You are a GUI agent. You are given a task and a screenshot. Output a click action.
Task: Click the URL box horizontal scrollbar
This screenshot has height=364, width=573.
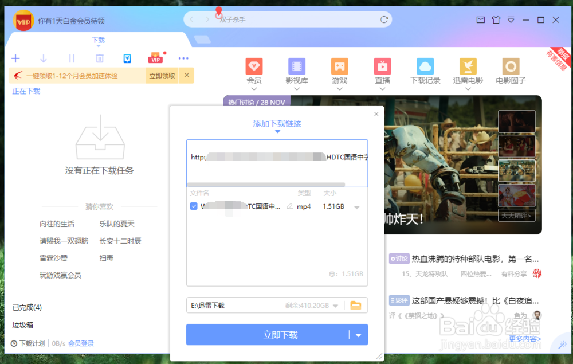tap(266, 185)
